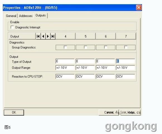This screenshot has height=134, width=162.
Task: Tick Group Diagnostics for output 7
Action: click(x=126, y=47)
